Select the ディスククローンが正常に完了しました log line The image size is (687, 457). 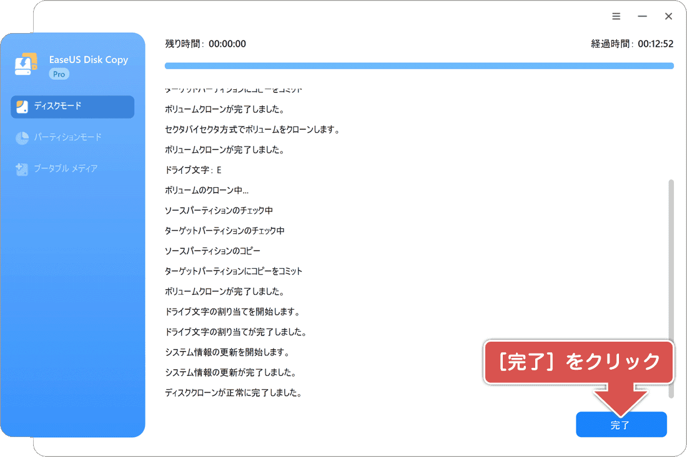tap(234, 393)
